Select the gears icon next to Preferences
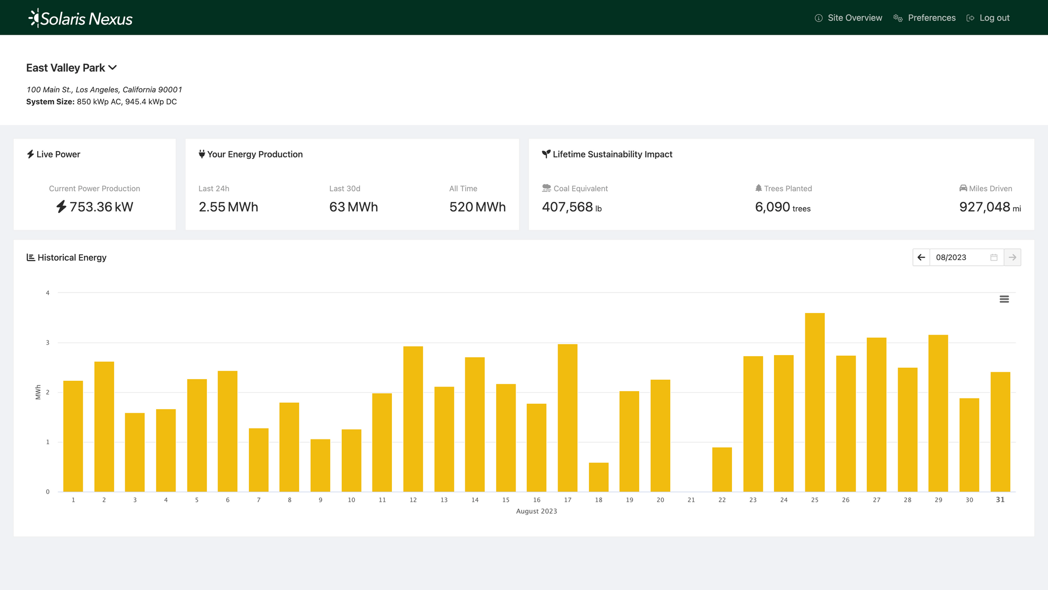 click(897, 17)
